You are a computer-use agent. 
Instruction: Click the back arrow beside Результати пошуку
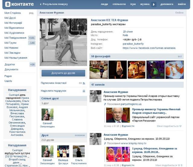pos(41,4)
